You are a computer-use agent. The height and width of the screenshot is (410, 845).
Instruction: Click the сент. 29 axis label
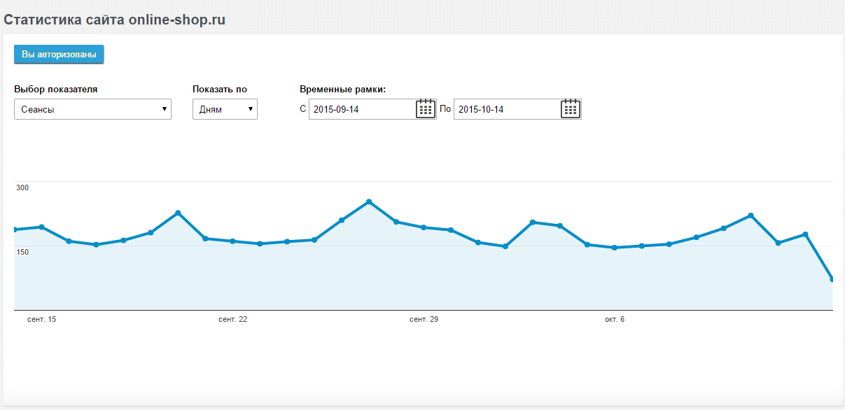pyautogui.click(x=424, y=319)
